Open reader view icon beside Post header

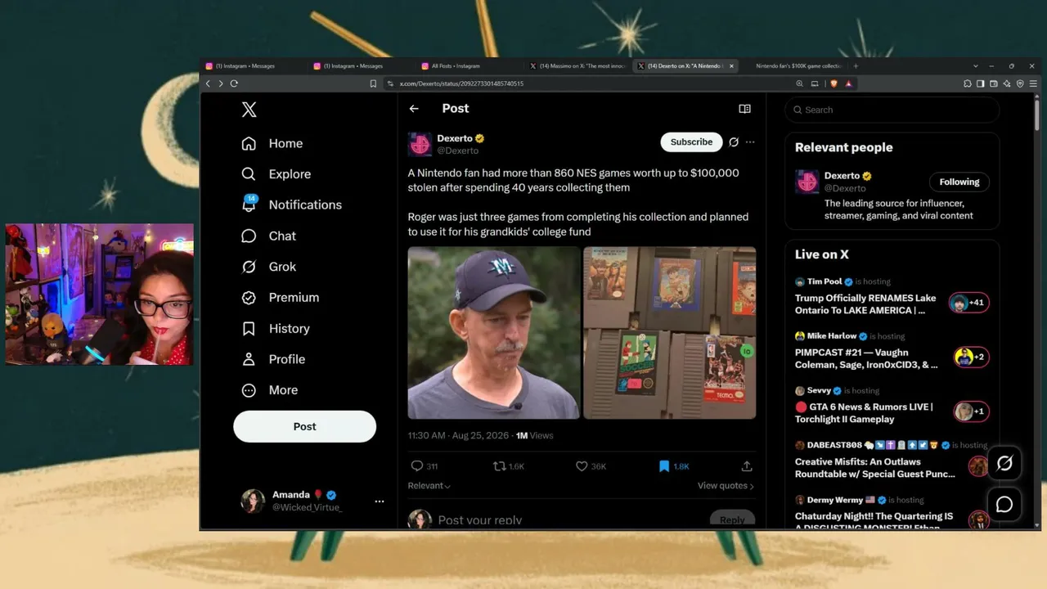[744, 109]
